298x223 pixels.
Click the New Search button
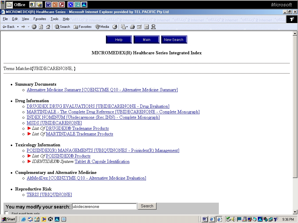point(174,39)
